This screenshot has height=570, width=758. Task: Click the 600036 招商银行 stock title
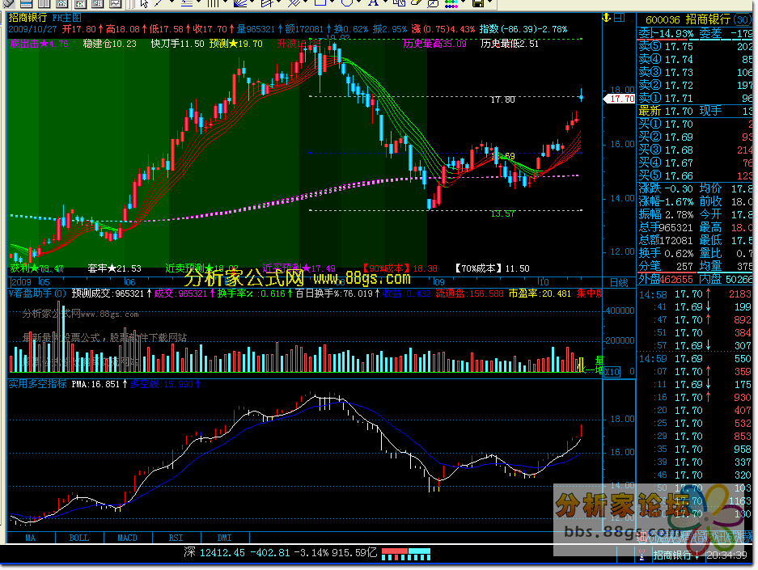point(688,19)
